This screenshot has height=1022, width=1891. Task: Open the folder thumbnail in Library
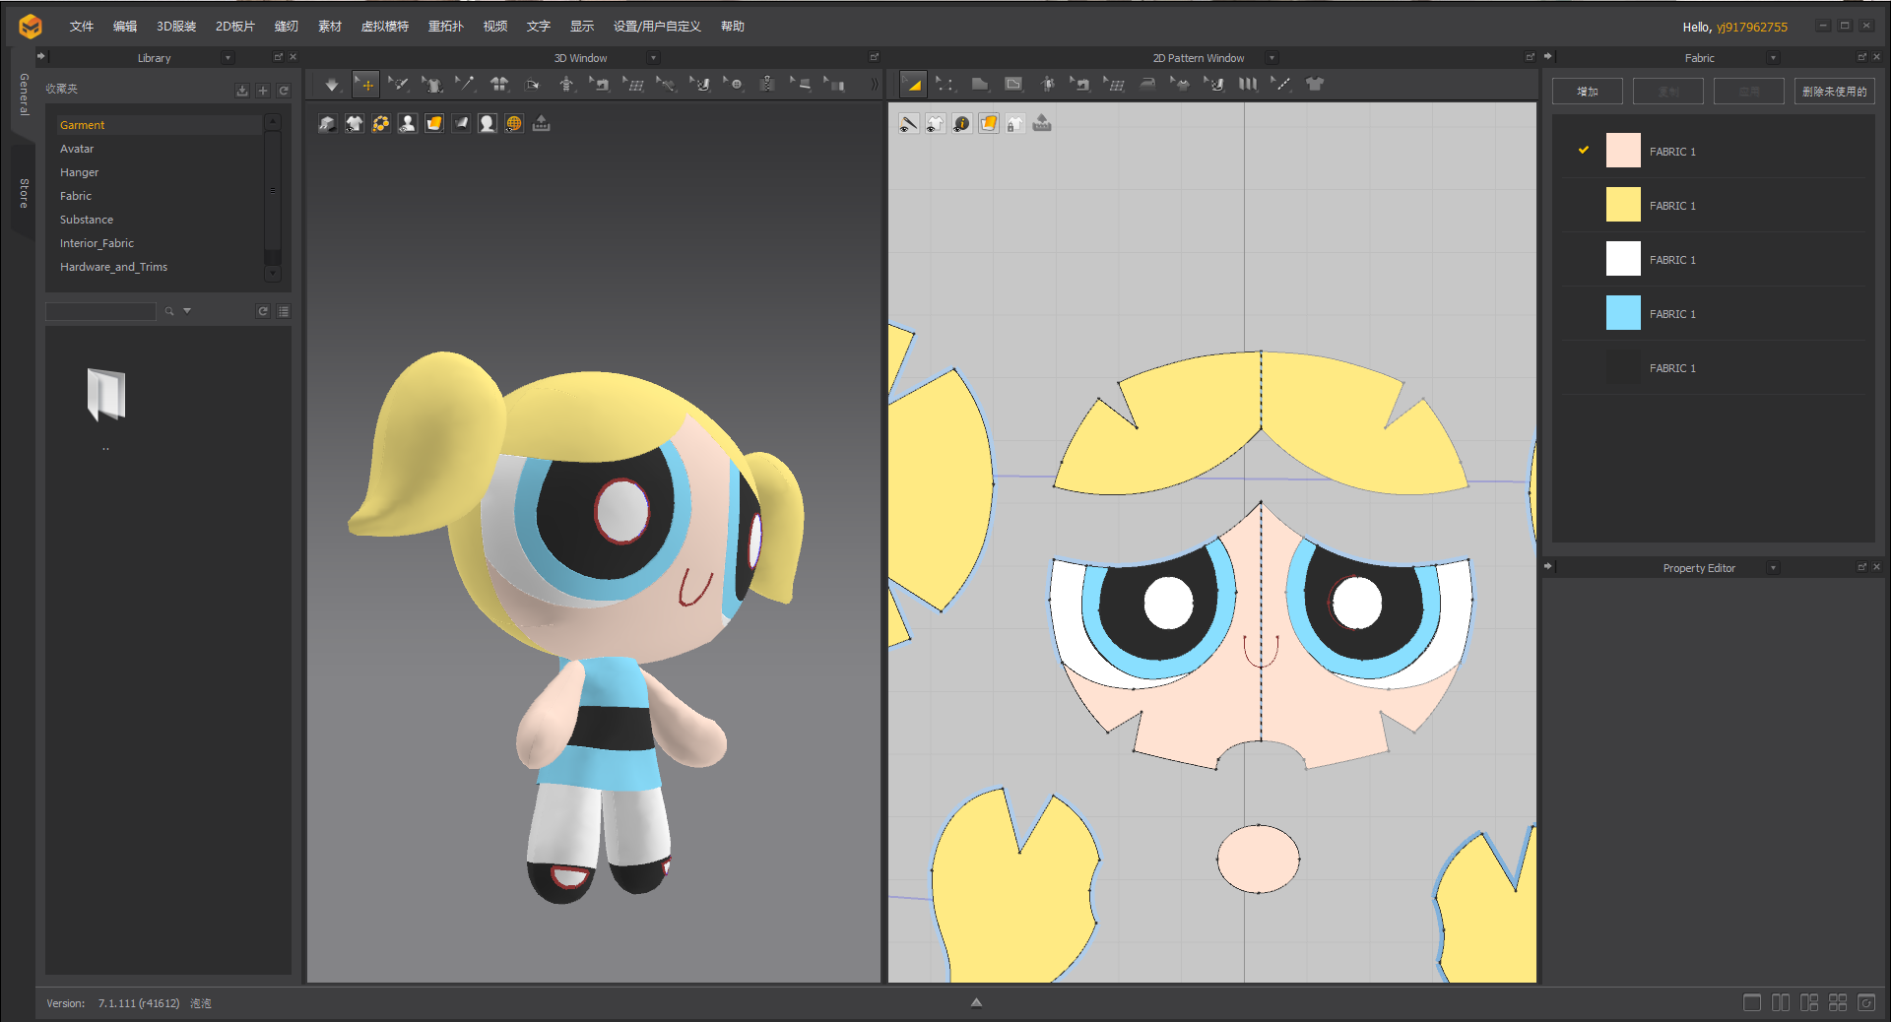105,395
